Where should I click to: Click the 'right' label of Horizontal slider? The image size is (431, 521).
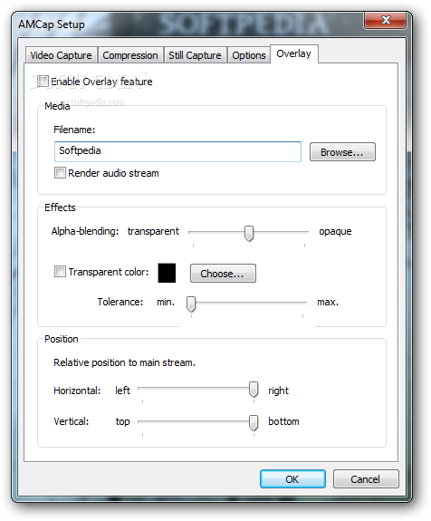(278, 391)
